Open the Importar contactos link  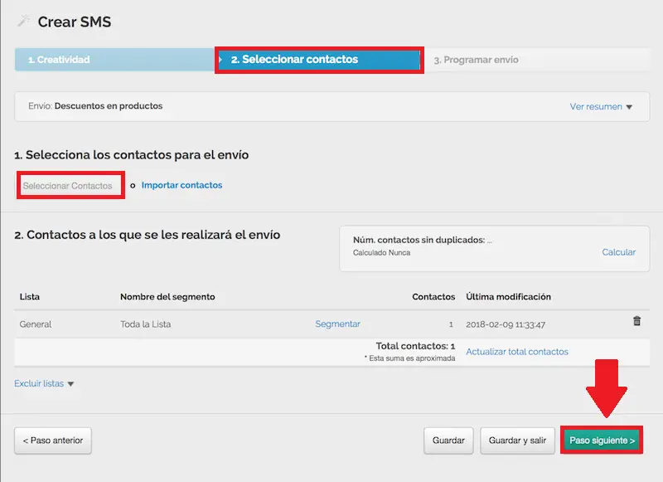[181, 185]
